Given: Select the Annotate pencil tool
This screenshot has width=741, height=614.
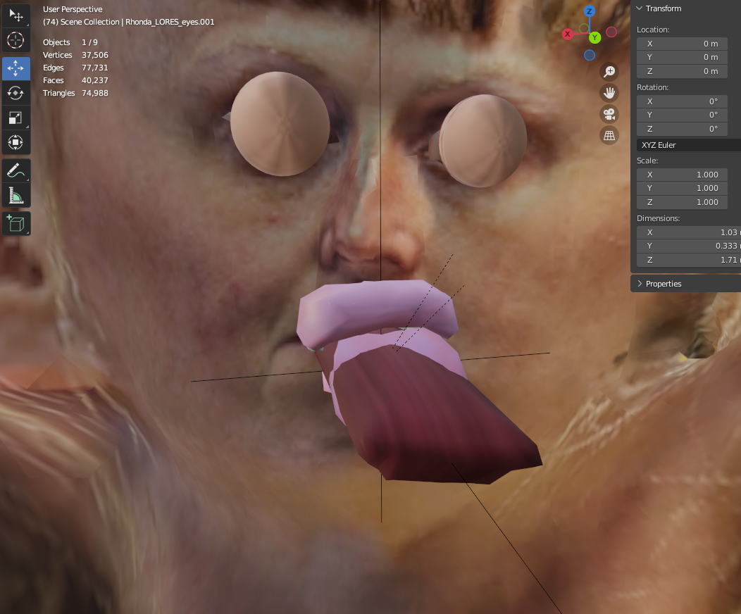Looking at the screenshot, I should [16, 171].
